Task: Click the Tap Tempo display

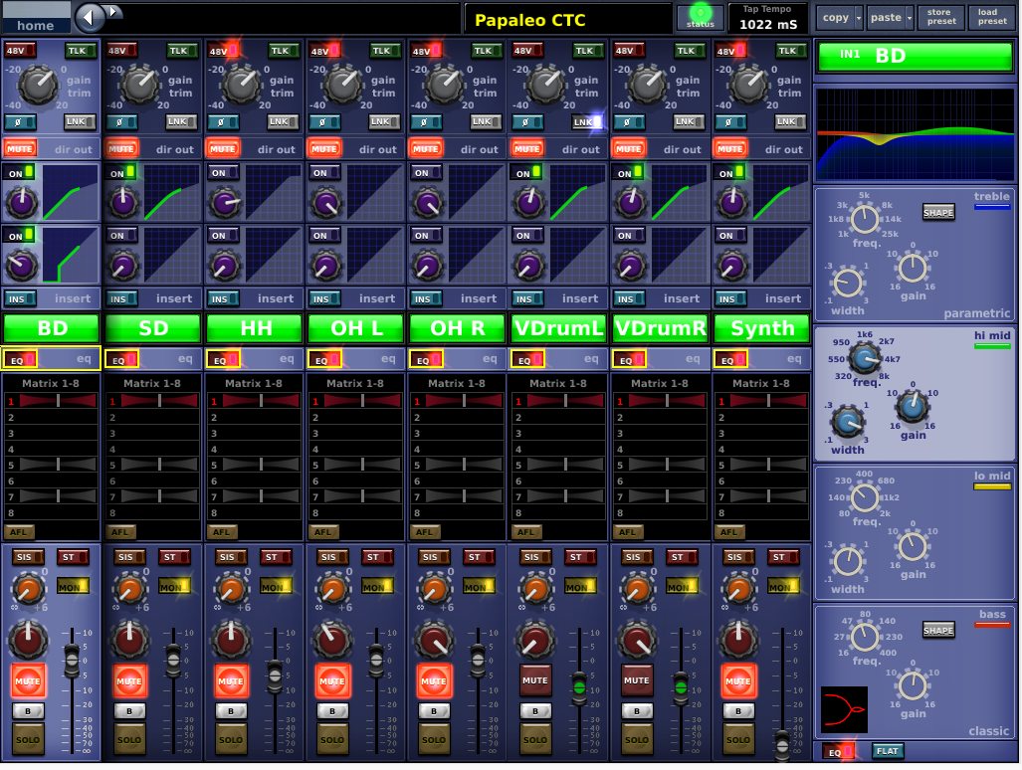Action: coord(767,17)
